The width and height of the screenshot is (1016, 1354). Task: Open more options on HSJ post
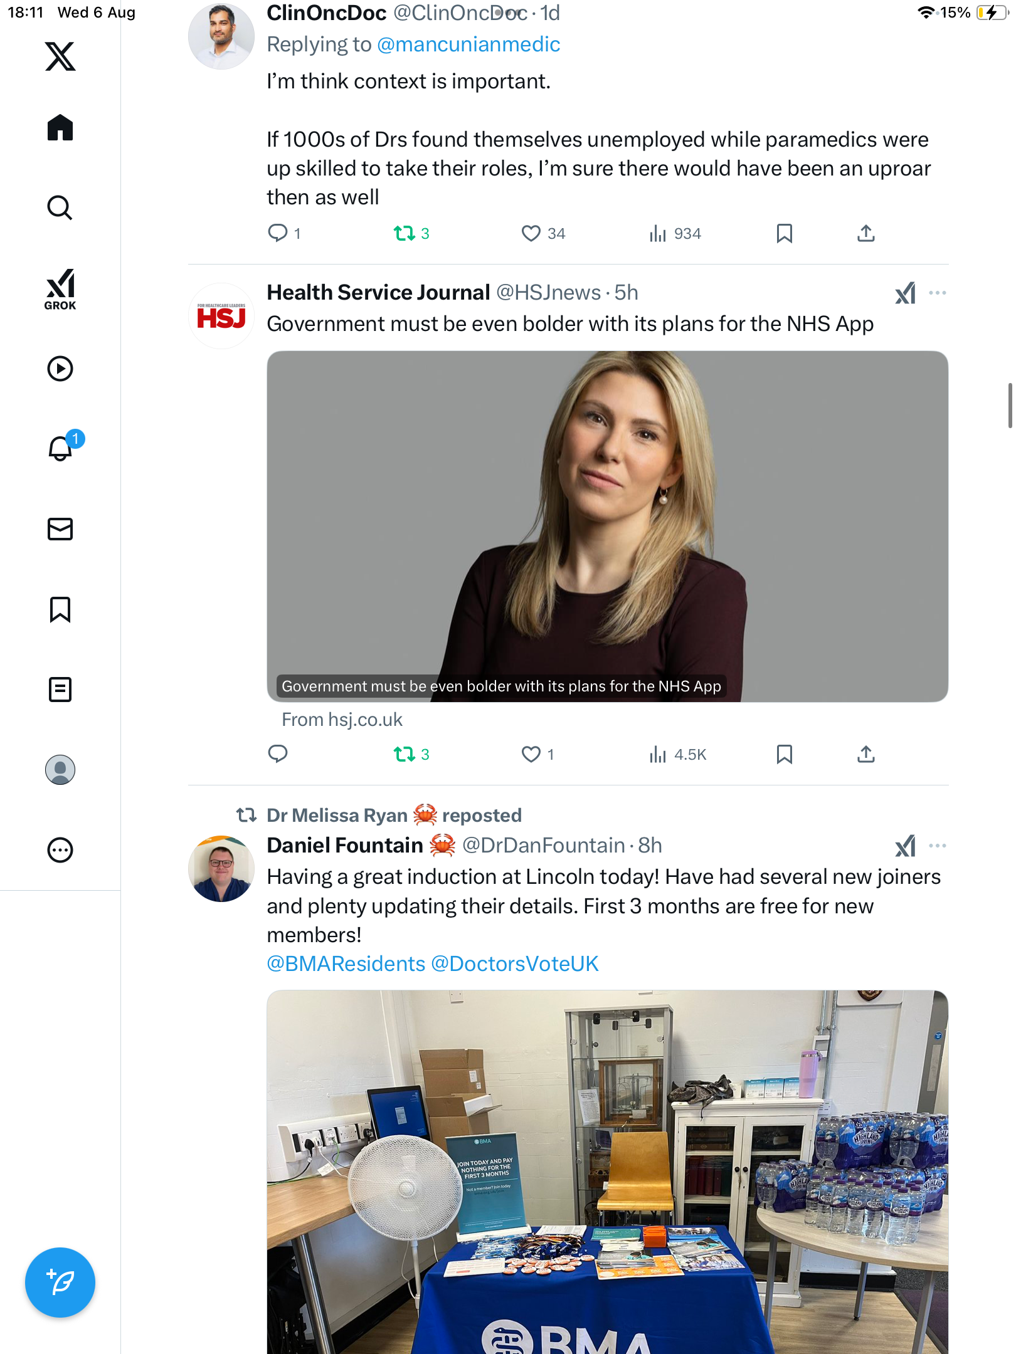tap(937, 293)
